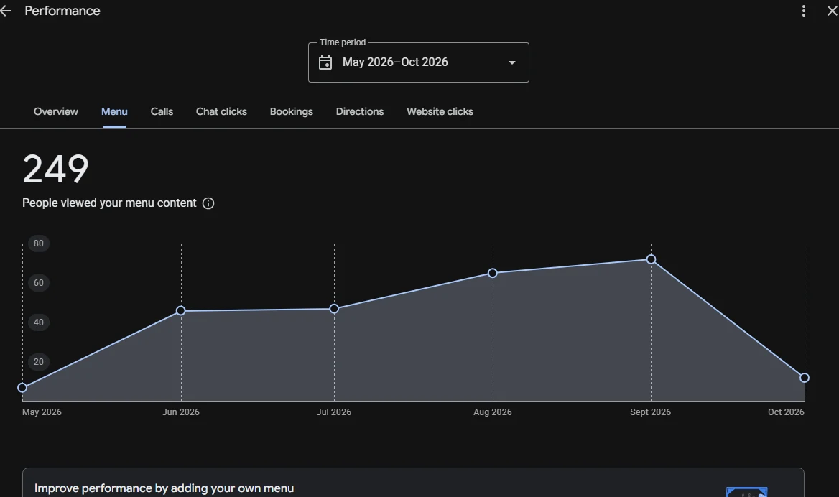Viewport: 839px width, 497px height.
Task: Close the Performance panel
Action: coord(833,11)
